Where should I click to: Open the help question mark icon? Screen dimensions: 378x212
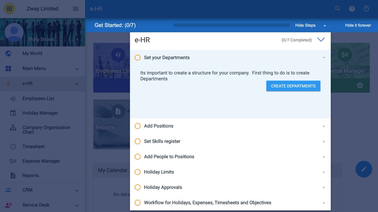coord(352,9)
